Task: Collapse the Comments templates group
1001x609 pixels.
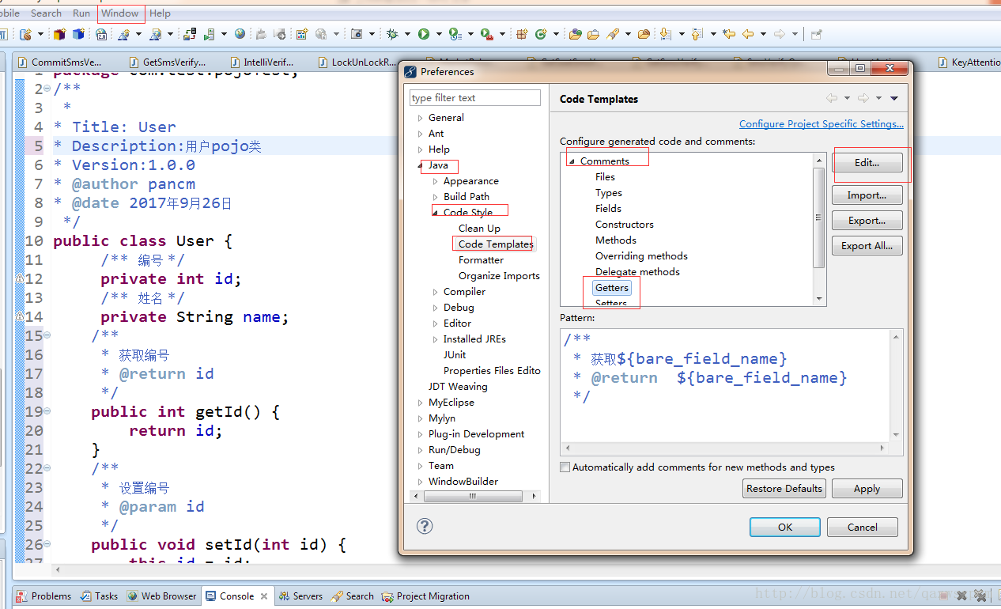Action: [572, 161]
